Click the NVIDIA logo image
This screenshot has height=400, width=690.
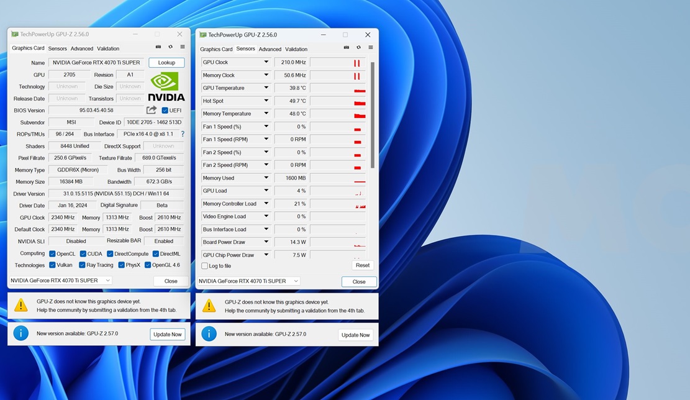pos(166,87)
